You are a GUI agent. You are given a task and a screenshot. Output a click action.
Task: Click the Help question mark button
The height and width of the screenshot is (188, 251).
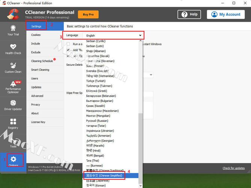tap(189, 14)
